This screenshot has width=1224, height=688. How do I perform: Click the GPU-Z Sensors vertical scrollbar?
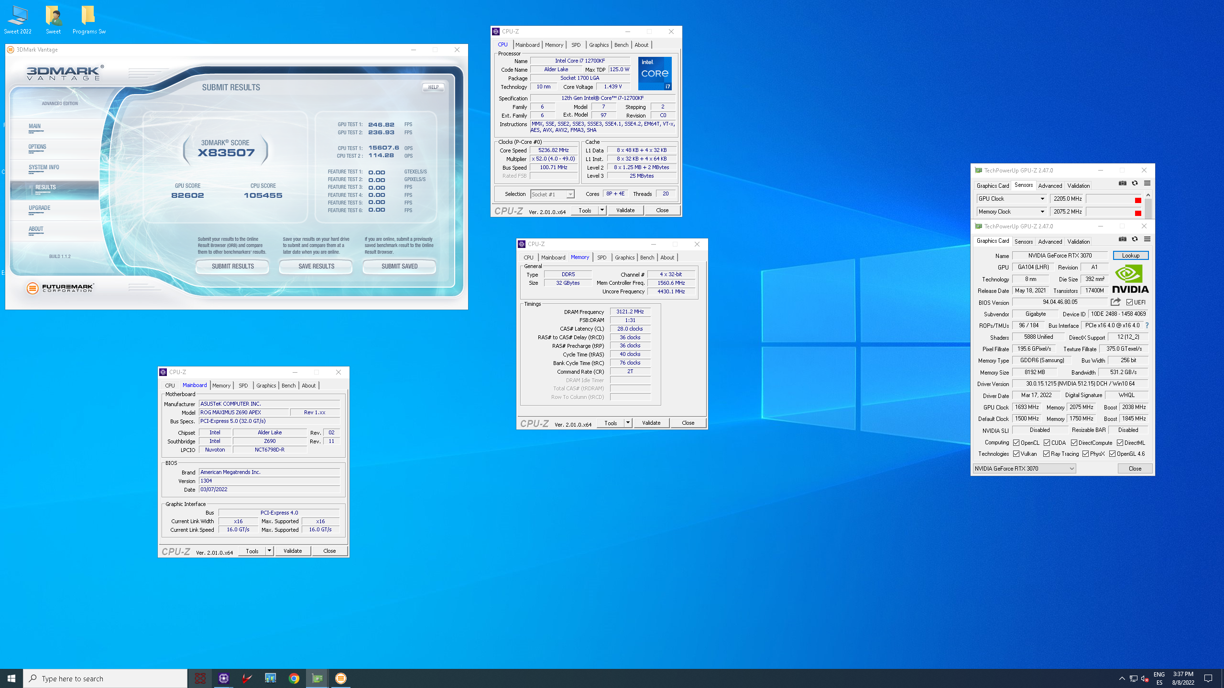pos(1148,205)
